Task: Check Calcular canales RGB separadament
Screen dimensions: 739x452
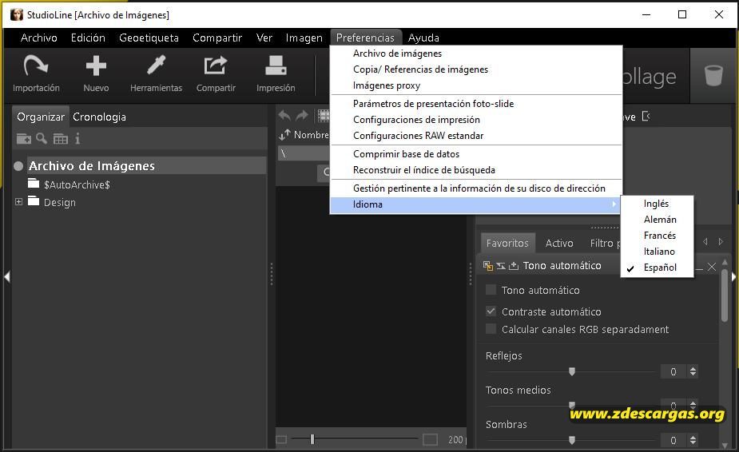Action: 491,328
